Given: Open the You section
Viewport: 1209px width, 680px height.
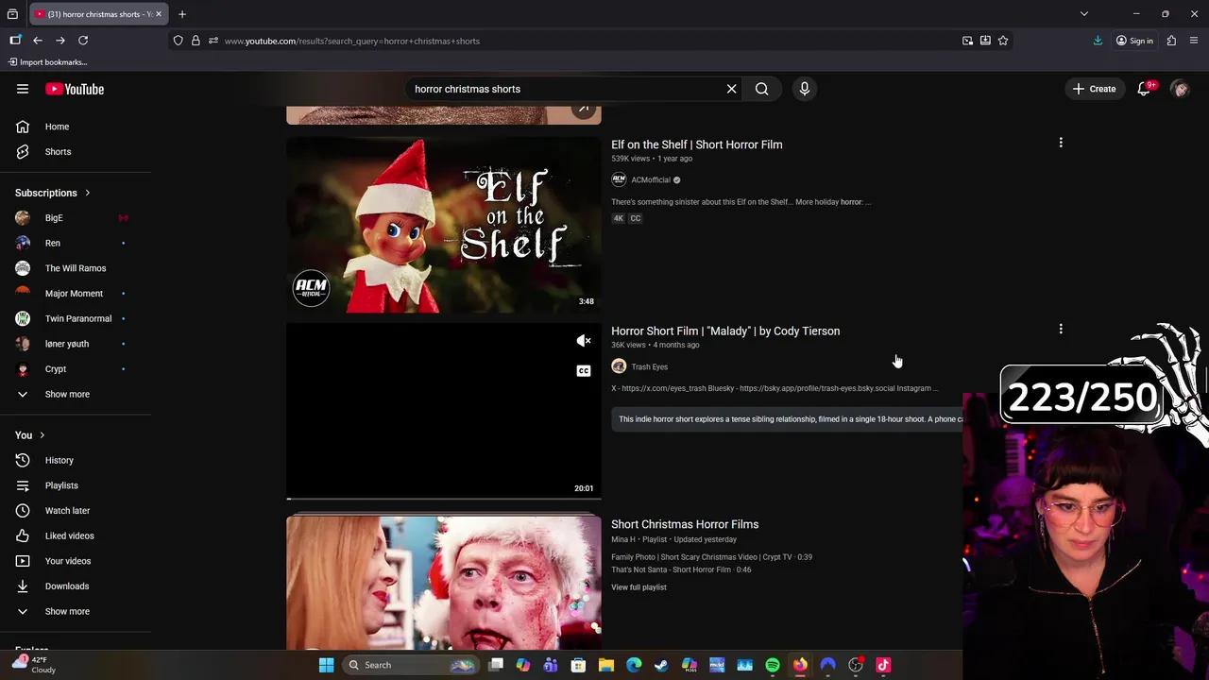Looking at the screenshot, I should click(x=29, y=435).
